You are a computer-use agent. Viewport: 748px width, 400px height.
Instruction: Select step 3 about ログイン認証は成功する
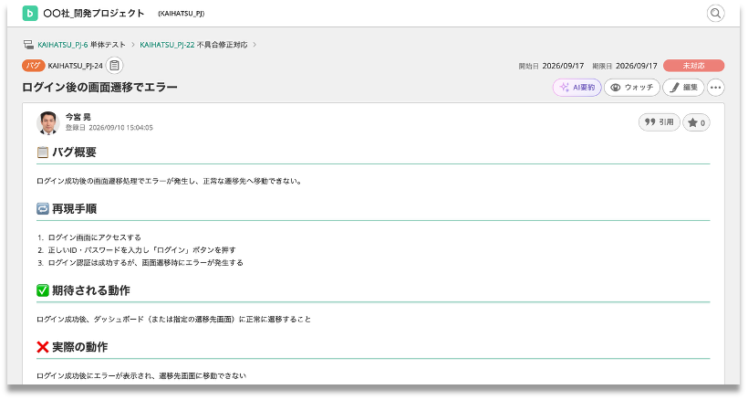(x=146, y=263)
